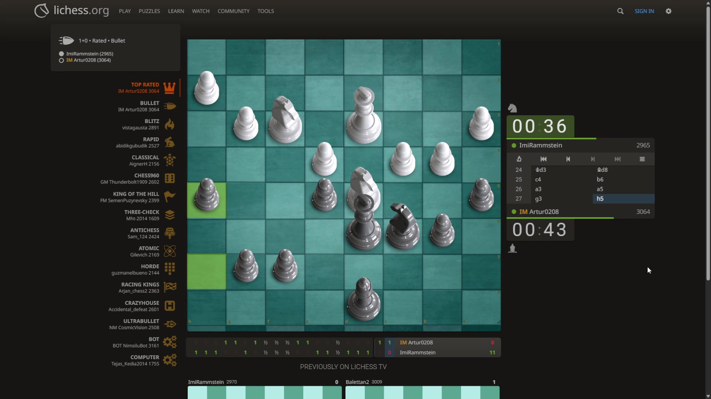Click the black king on the board
The width and height of the screenshot is (711, 399).
[364, 222]
